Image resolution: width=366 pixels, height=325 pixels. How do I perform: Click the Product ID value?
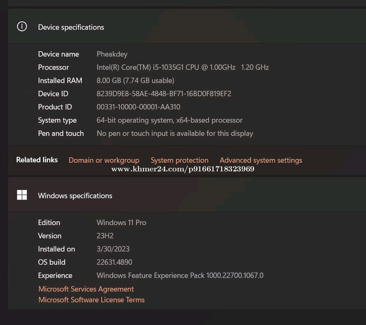pyautogui.click(x=138, y=107)
